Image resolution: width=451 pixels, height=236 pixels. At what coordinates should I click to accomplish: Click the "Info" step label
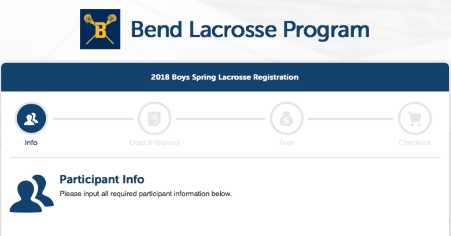(31, 143)
